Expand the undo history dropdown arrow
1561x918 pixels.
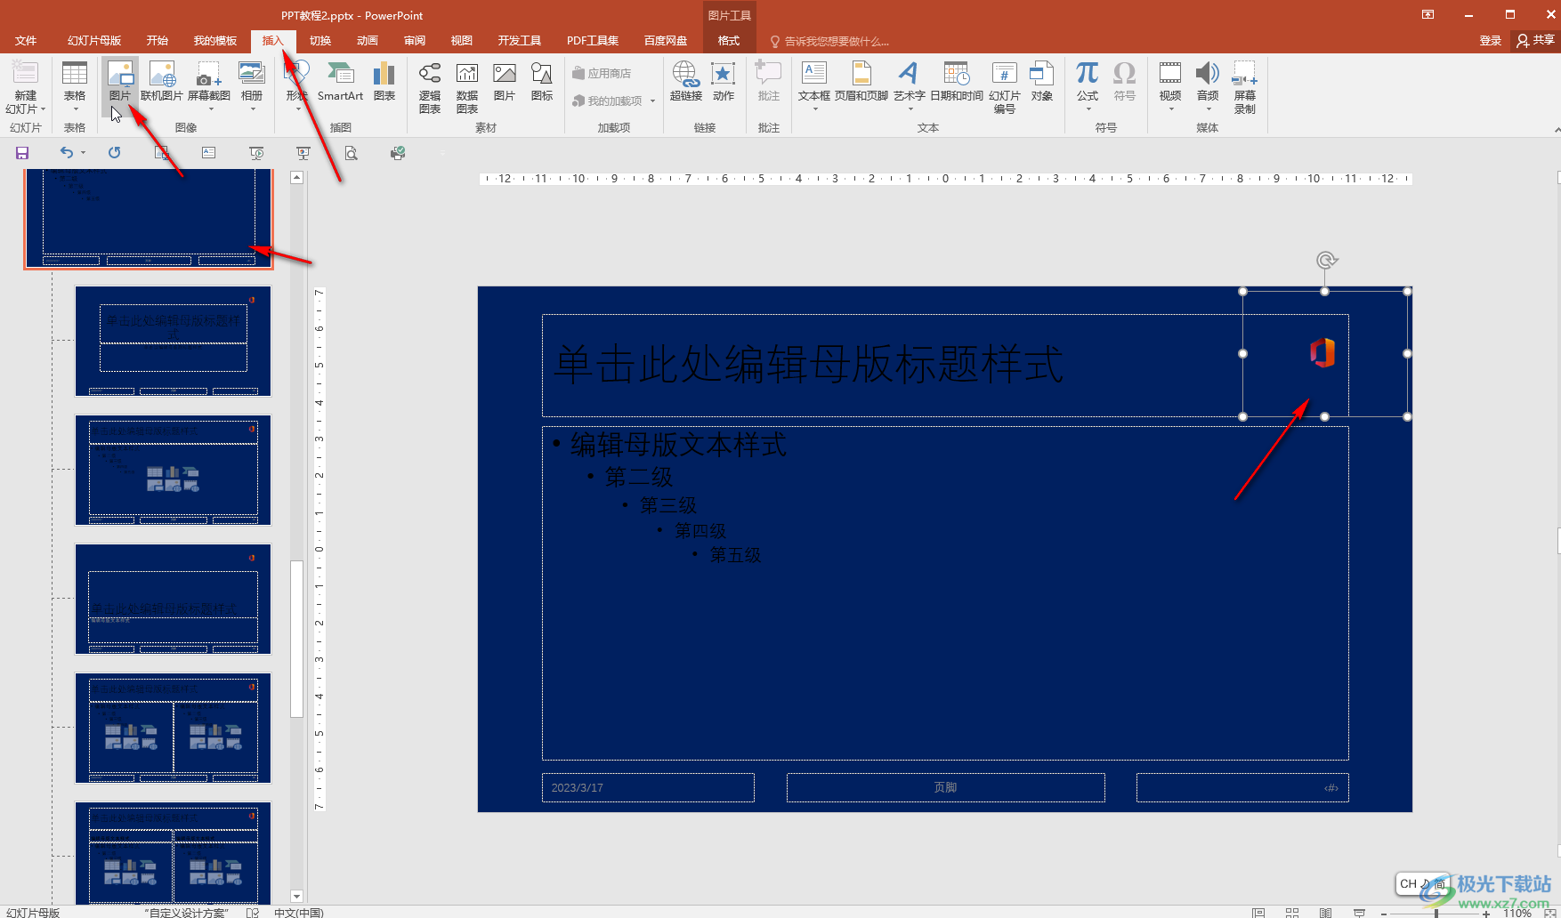[84, 153]
